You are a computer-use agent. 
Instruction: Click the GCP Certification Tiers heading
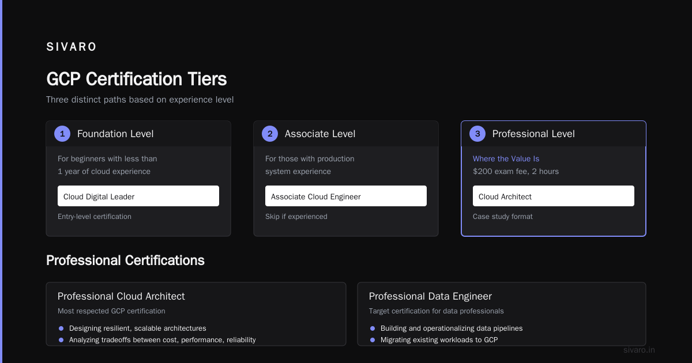point(137,78)
